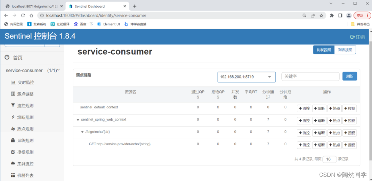Click the 注销 logout link
The image size is (372, 181).
point(357,37)
